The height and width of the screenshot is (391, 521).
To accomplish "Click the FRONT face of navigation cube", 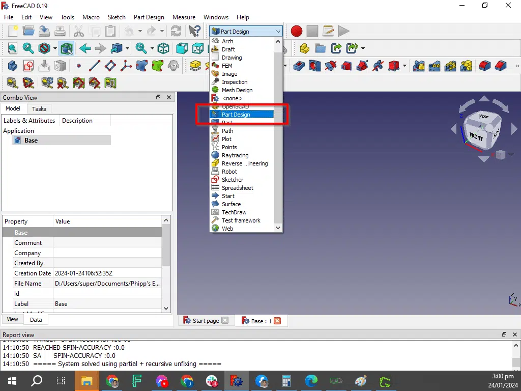I will click(x=476, y=136).
